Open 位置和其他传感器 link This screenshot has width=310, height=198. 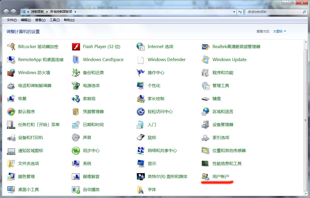[x=229, y=151]
